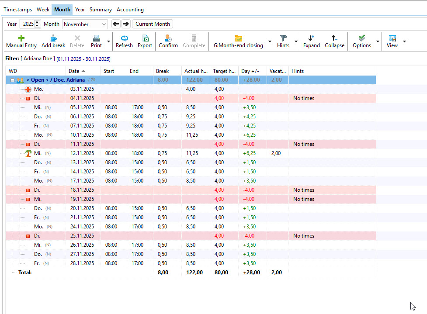Open the G:Month-end closing action
Image resolution: width=427 pixels, height=314 pixels.
click(238, 41)
